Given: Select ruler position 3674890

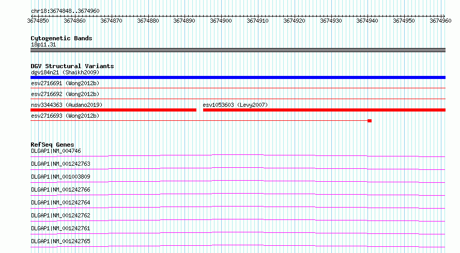Looking at the screenshot, I should click(184, 21).
